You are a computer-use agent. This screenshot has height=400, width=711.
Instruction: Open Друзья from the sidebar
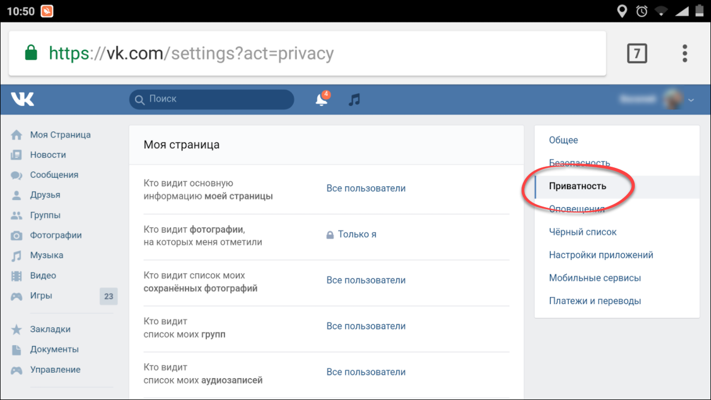pyautogui.click(x=45, y=195)
